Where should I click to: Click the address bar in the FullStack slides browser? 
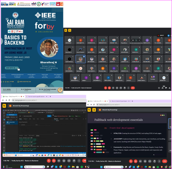click(x=114, y=105)
